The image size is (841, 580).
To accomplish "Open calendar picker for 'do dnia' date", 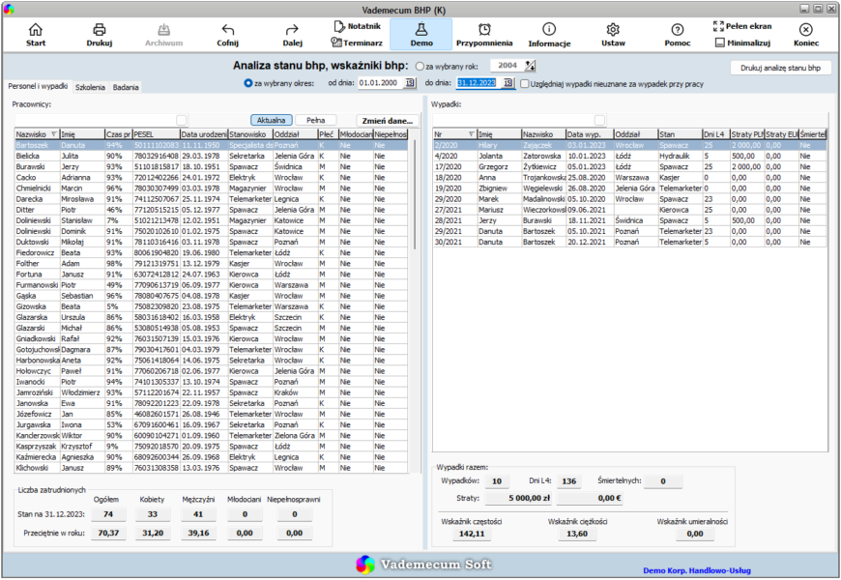I will [x=507, y=83].
